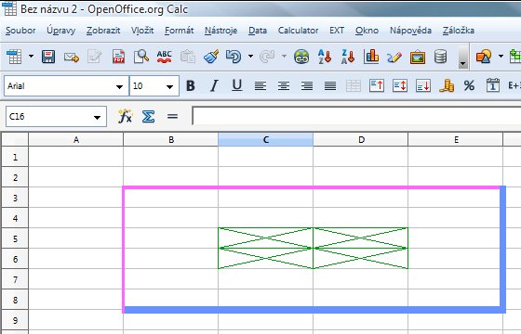The width and height of the screenshot is (521, 334).
Task: Open the Formát menu
Action: click(179, 31)
